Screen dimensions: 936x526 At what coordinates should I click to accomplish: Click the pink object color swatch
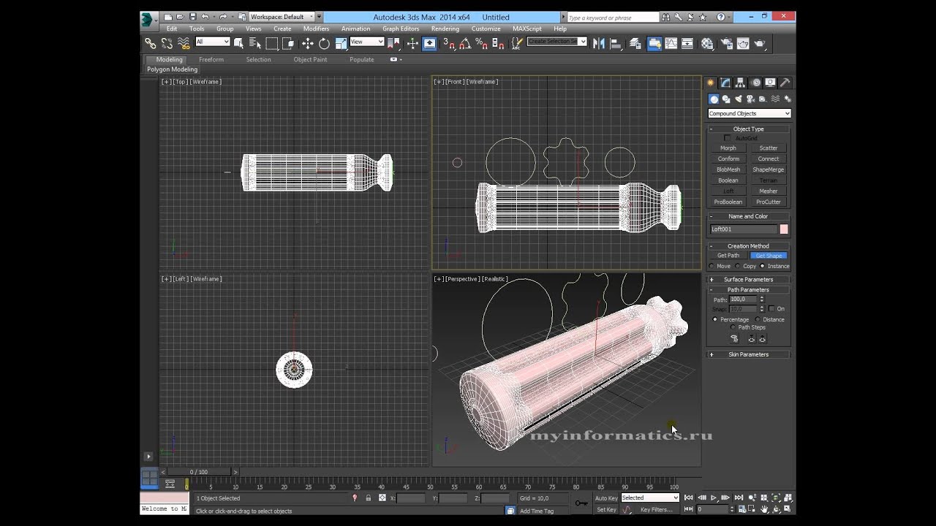(784, 229)
